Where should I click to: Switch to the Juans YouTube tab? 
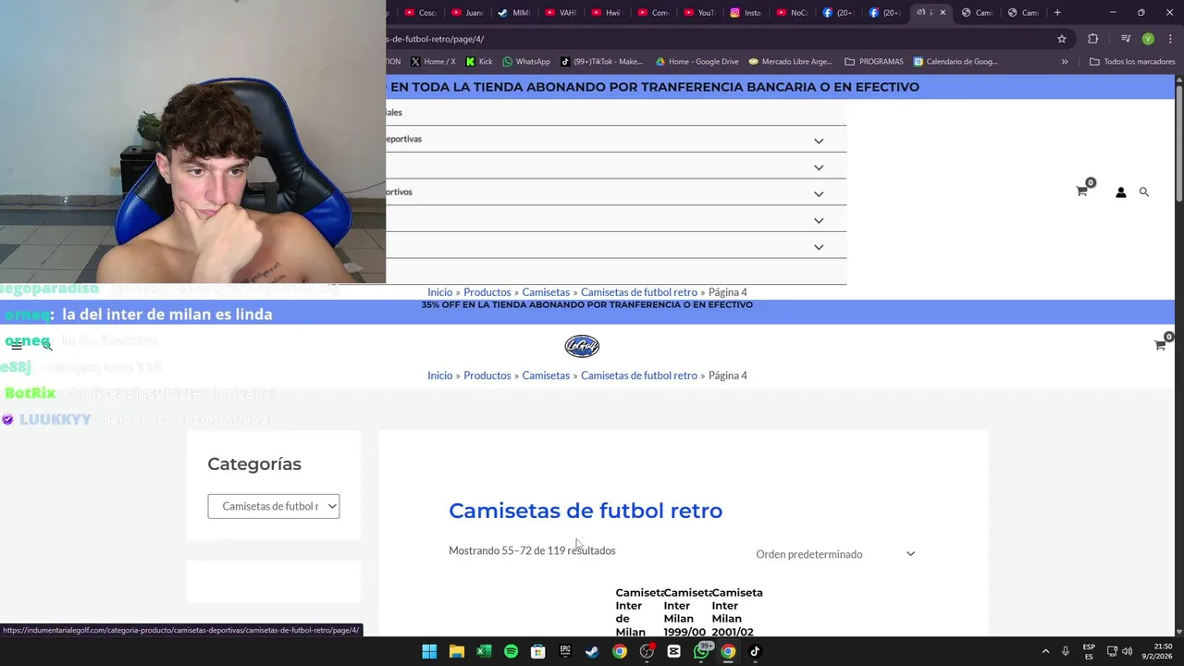click(x=467, y=12)
